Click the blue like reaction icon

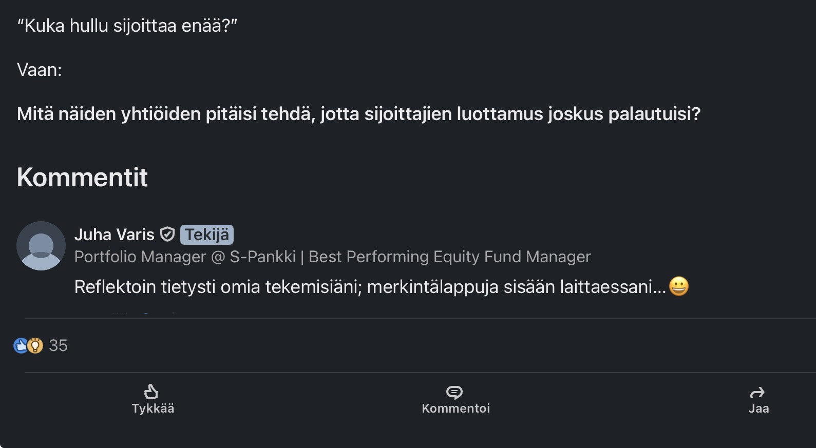[x=21, y=346]
